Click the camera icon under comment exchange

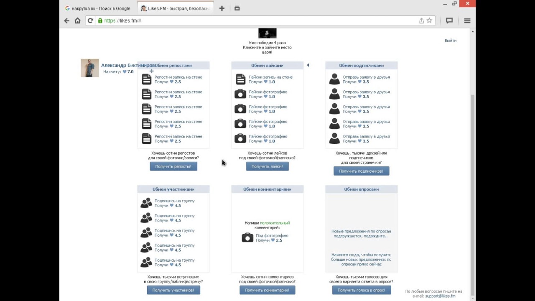247,238
